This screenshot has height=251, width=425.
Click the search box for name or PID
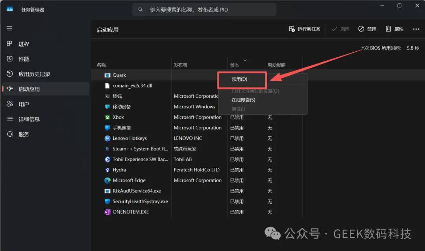tap(205, 9)
